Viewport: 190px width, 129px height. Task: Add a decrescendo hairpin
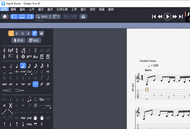20,90
